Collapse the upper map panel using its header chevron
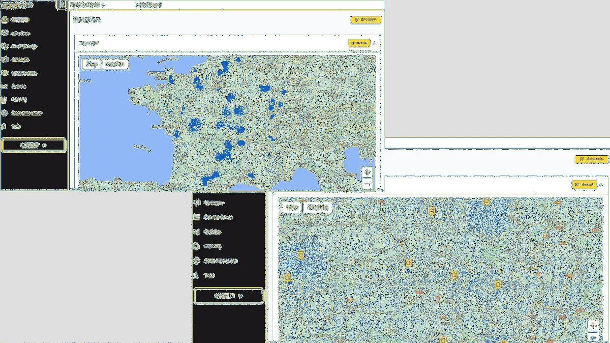This screenshot has height=343, width=610. coord(375,43)
